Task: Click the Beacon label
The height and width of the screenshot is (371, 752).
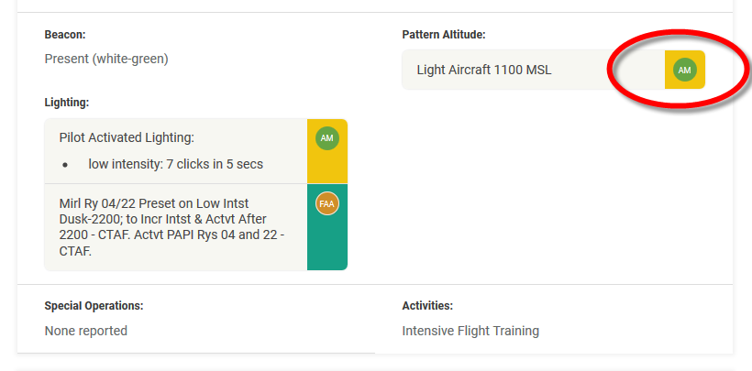Action: pos(65,35)
